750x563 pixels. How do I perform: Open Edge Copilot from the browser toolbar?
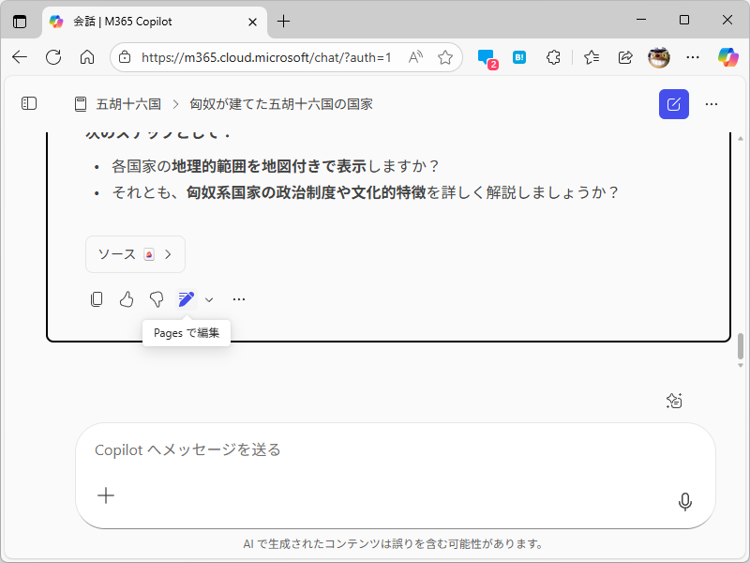tap(728, 57)
